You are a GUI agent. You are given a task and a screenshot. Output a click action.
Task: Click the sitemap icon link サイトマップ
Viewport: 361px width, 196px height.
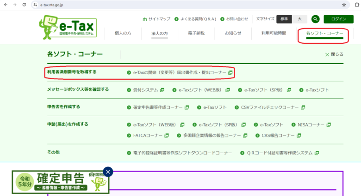click(x=156, y=19)
